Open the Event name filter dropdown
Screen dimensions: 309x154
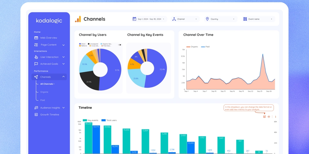tap(258, 19)
